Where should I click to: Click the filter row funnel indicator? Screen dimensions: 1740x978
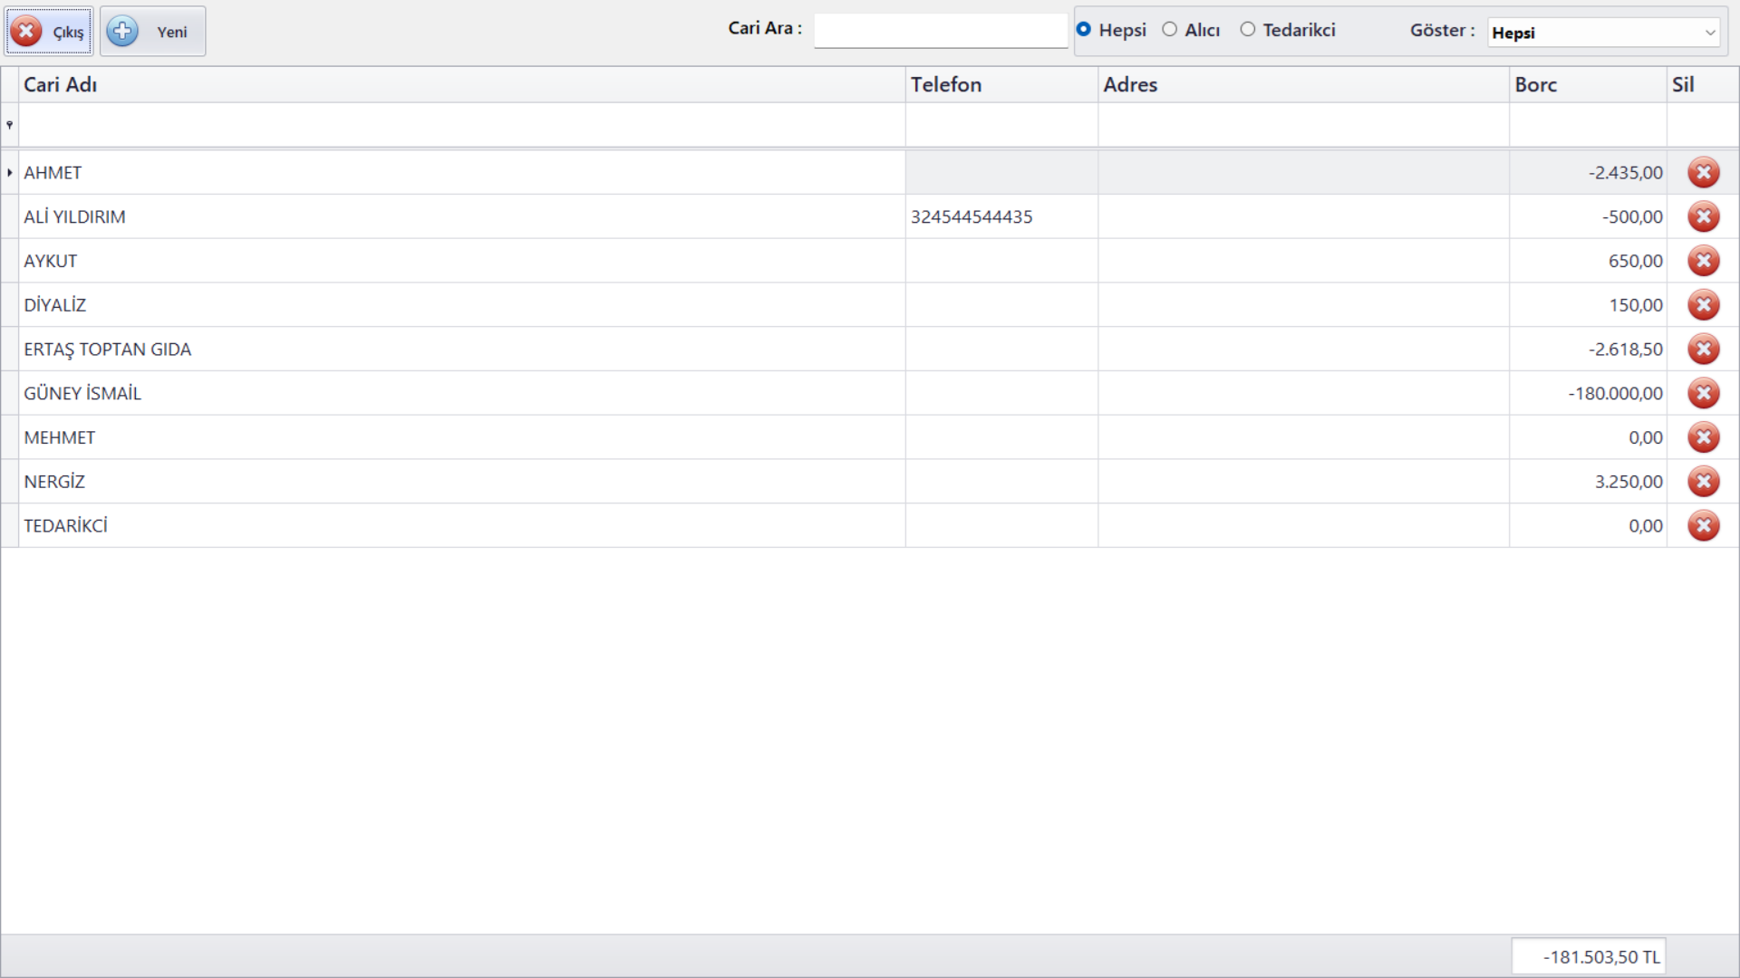(x=9, y=125)
